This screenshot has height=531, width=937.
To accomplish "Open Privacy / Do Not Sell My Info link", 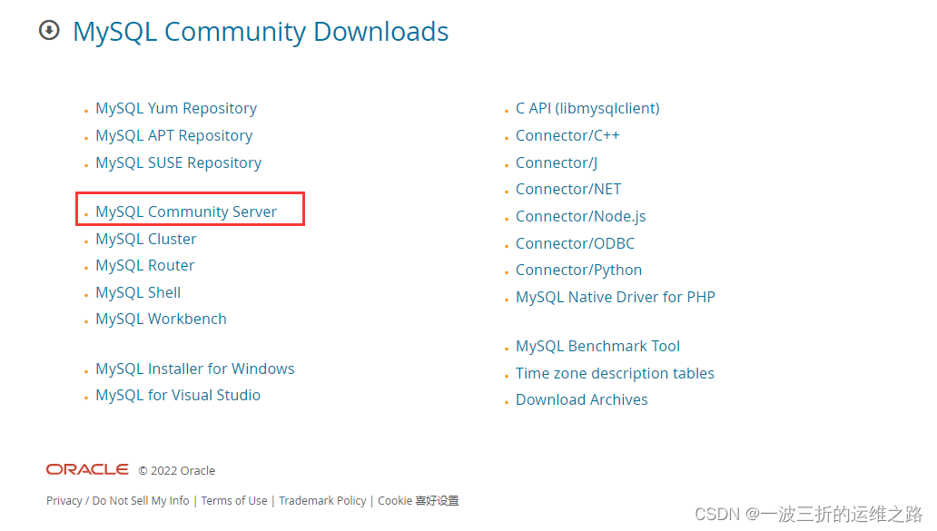I will 118,500.
